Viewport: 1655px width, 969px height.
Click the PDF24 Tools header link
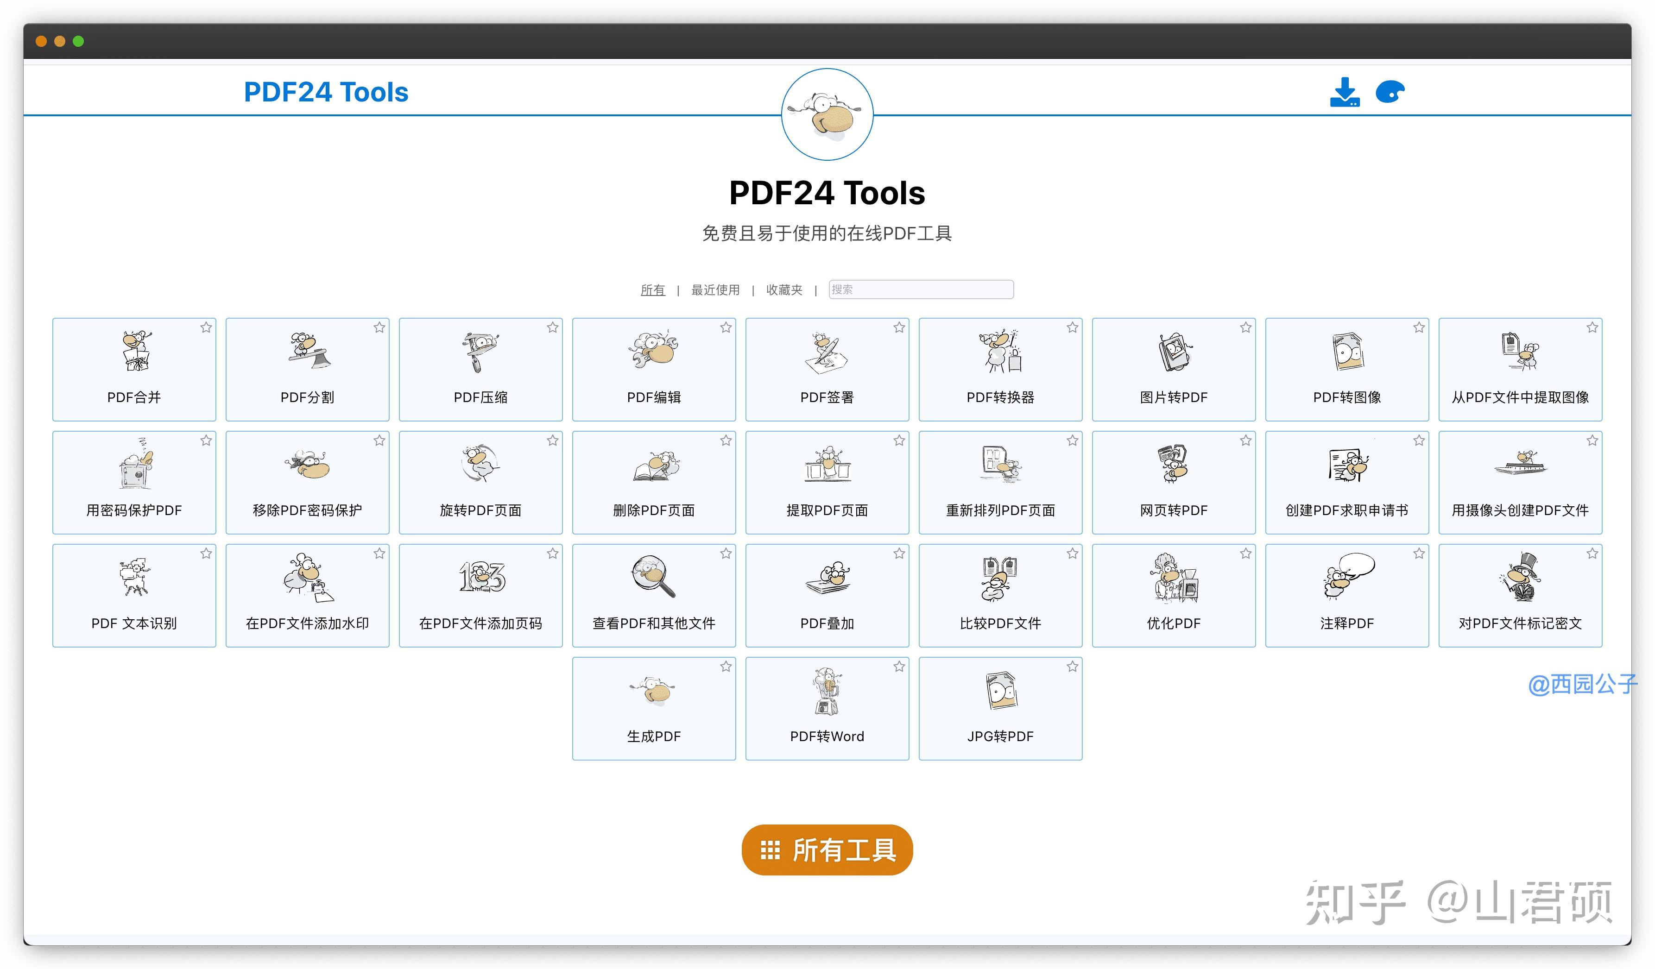coord(326,92)
